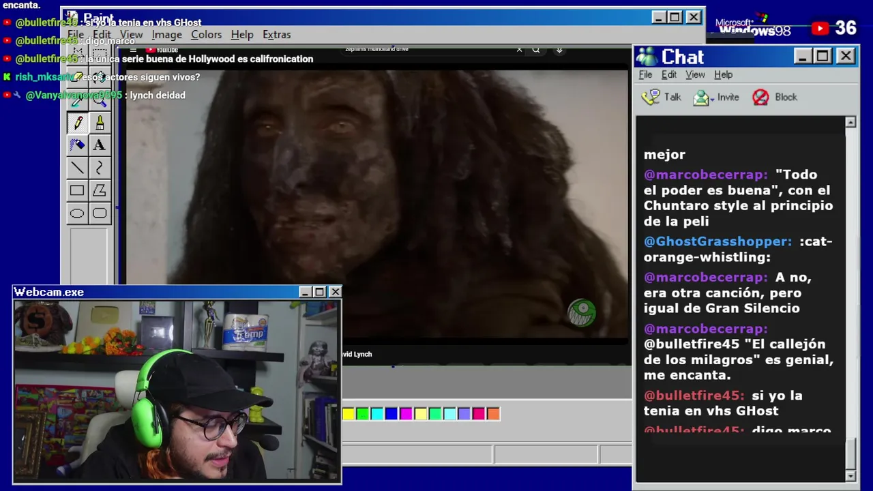Open the Edit menu in Paint
The image size is (873, 491).
[x=102, y=35]
